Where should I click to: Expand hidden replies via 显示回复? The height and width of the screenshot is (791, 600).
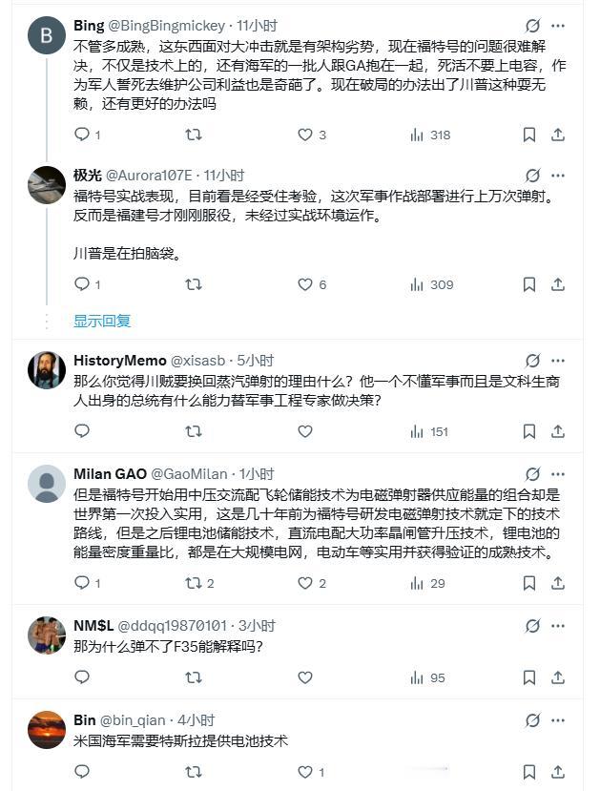tap(102, 321)
